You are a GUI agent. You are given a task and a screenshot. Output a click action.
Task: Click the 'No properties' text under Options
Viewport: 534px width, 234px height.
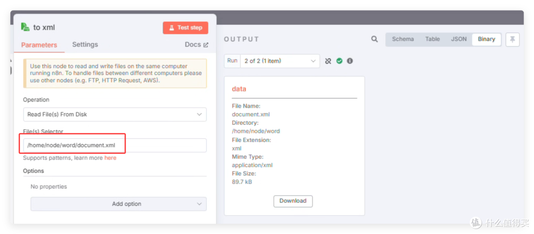click(x=48, y=187)
